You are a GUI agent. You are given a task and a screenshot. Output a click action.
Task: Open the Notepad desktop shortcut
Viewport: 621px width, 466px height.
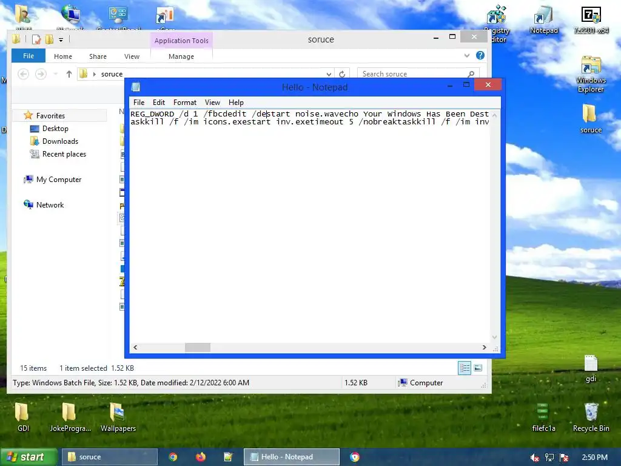[x=543, y=20]
